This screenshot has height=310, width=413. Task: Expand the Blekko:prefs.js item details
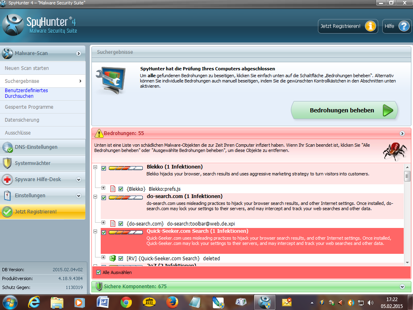(x=103, y=188)
